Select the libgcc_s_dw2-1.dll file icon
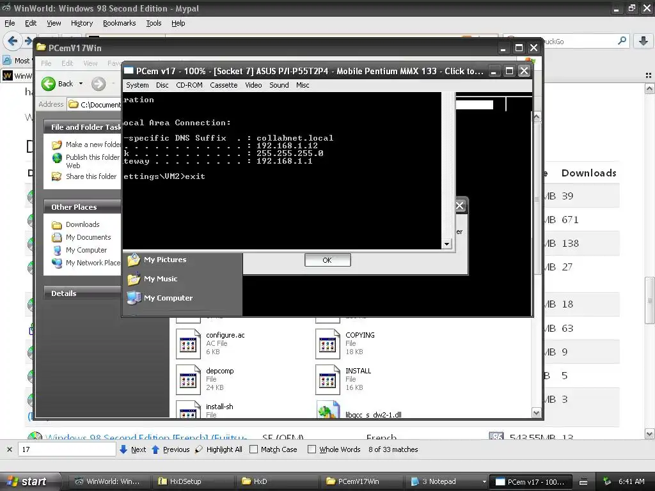This screenshot has width=655, height=491. click(x=328, y=410)
